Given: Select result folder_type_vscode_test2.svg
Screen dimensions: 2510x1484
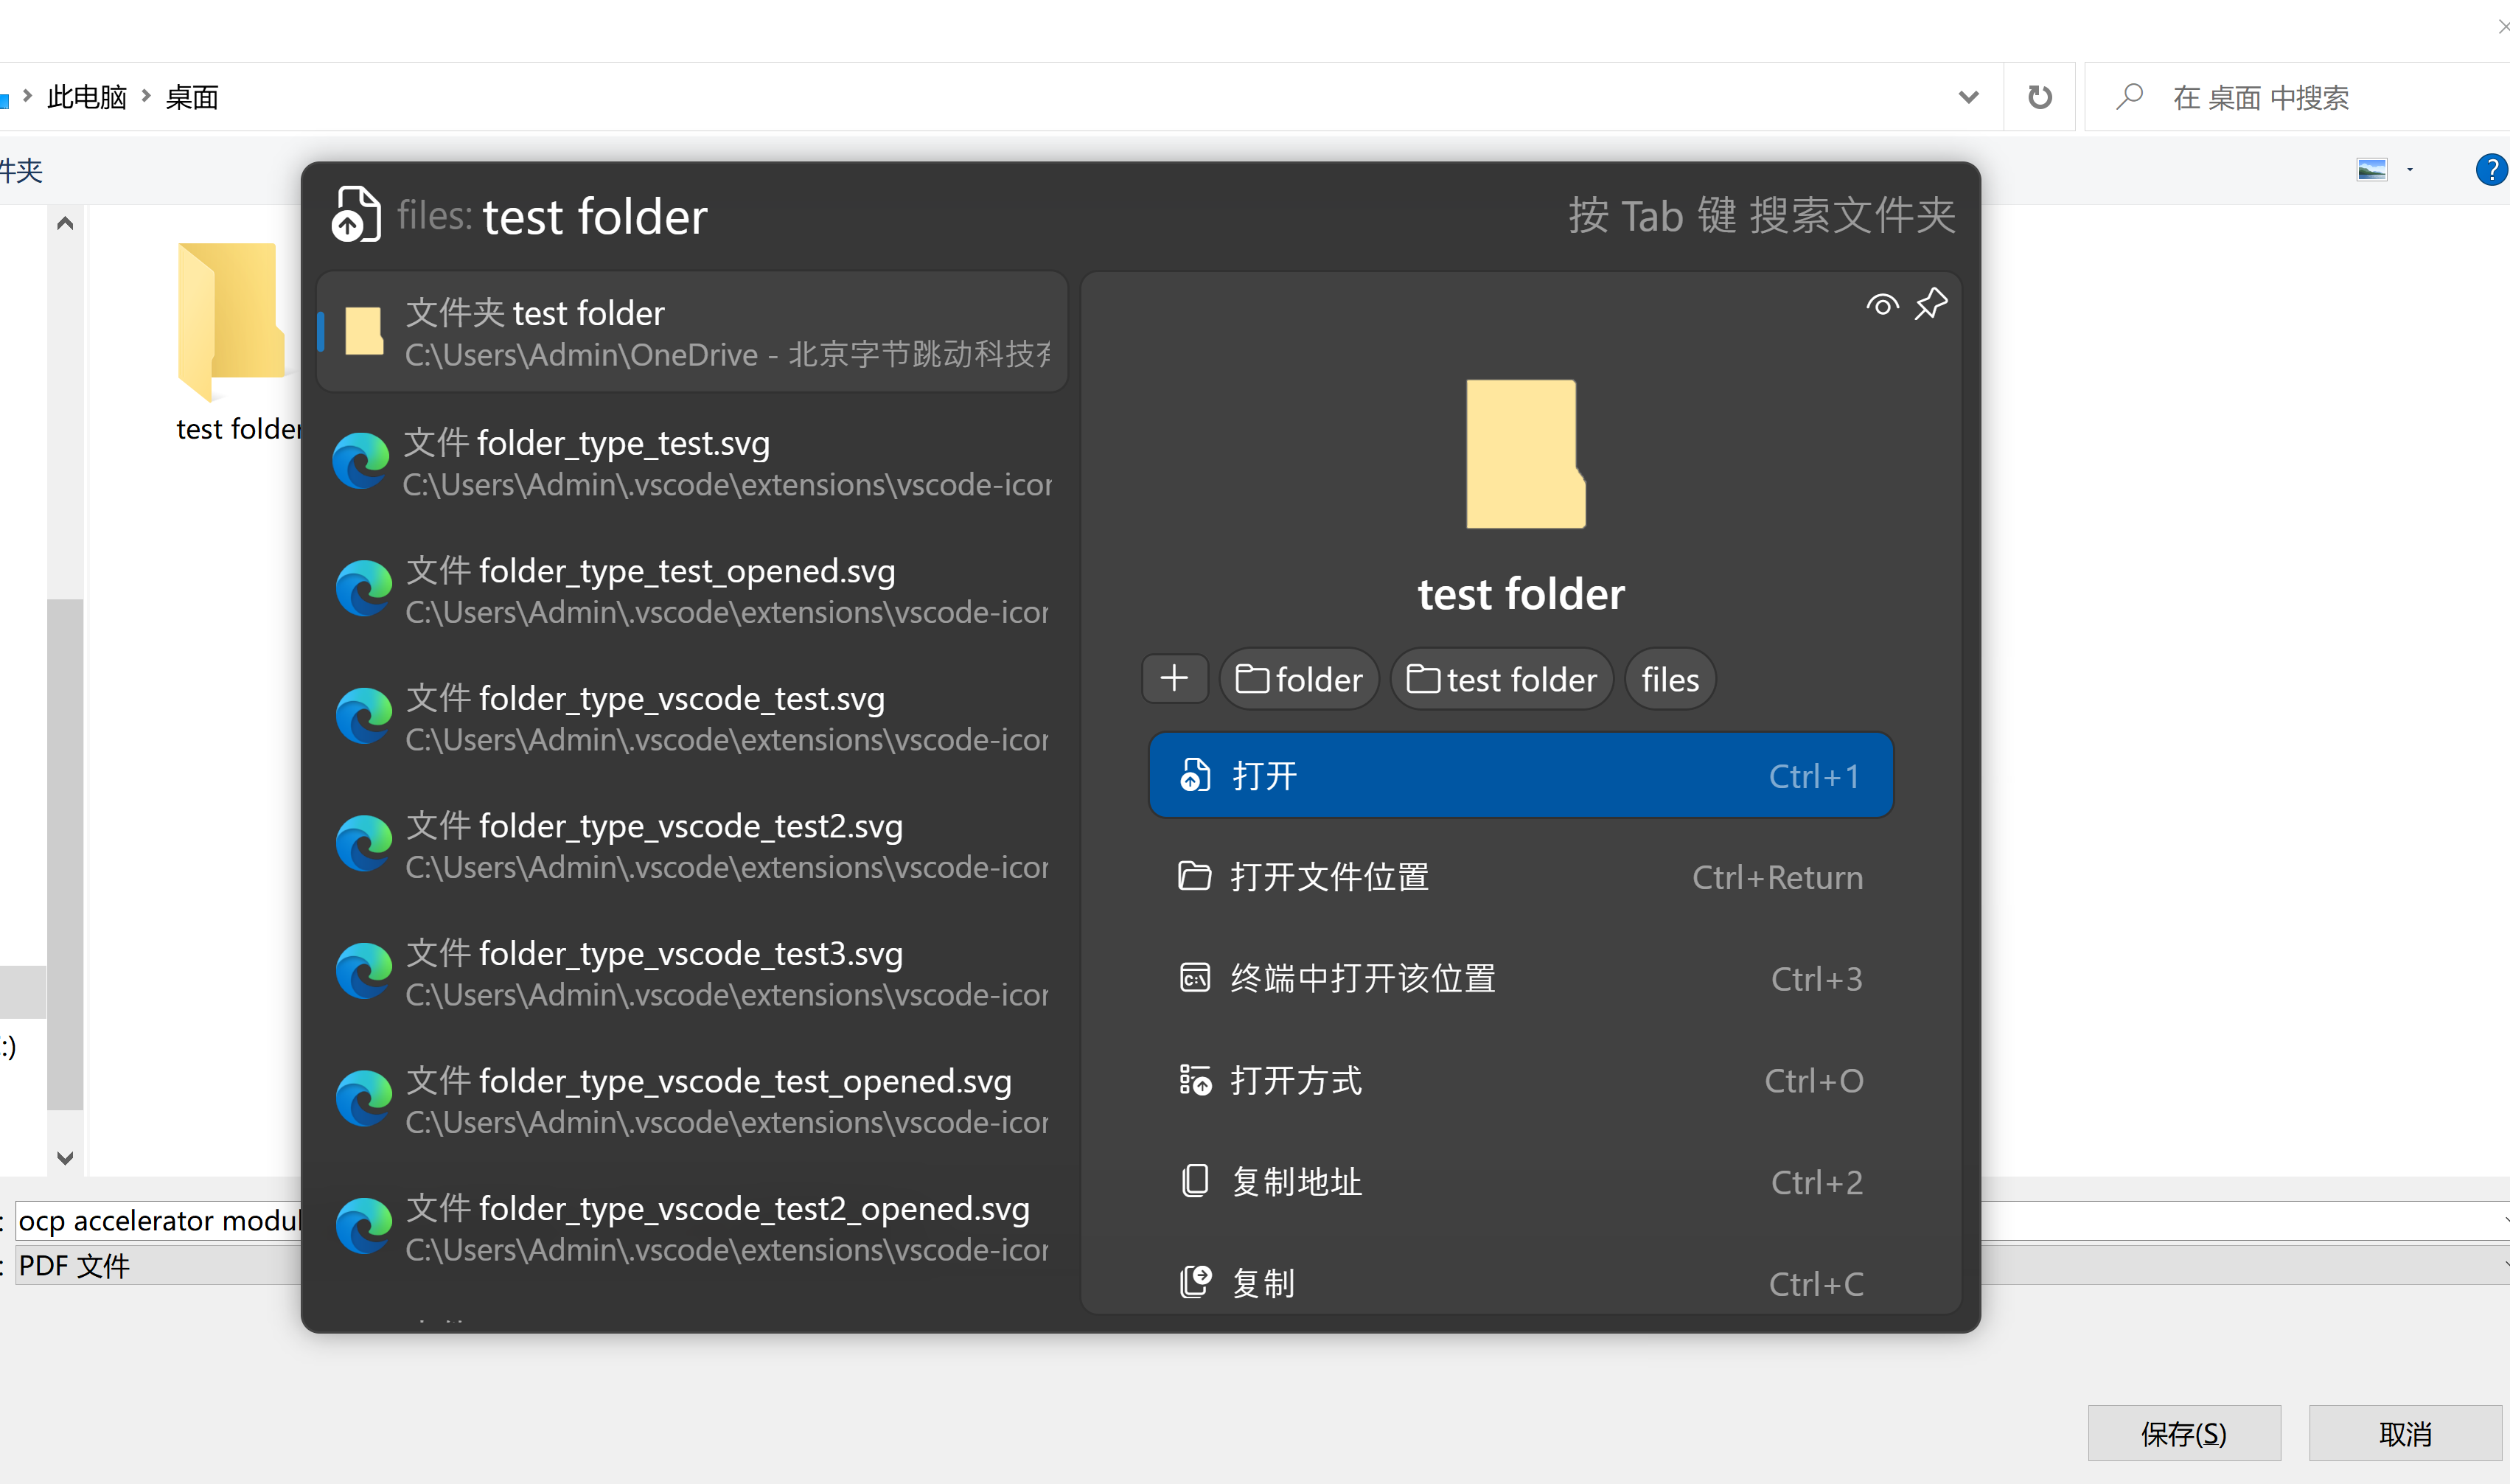Looking at the screenshot, I should click(x=691, y=845).
